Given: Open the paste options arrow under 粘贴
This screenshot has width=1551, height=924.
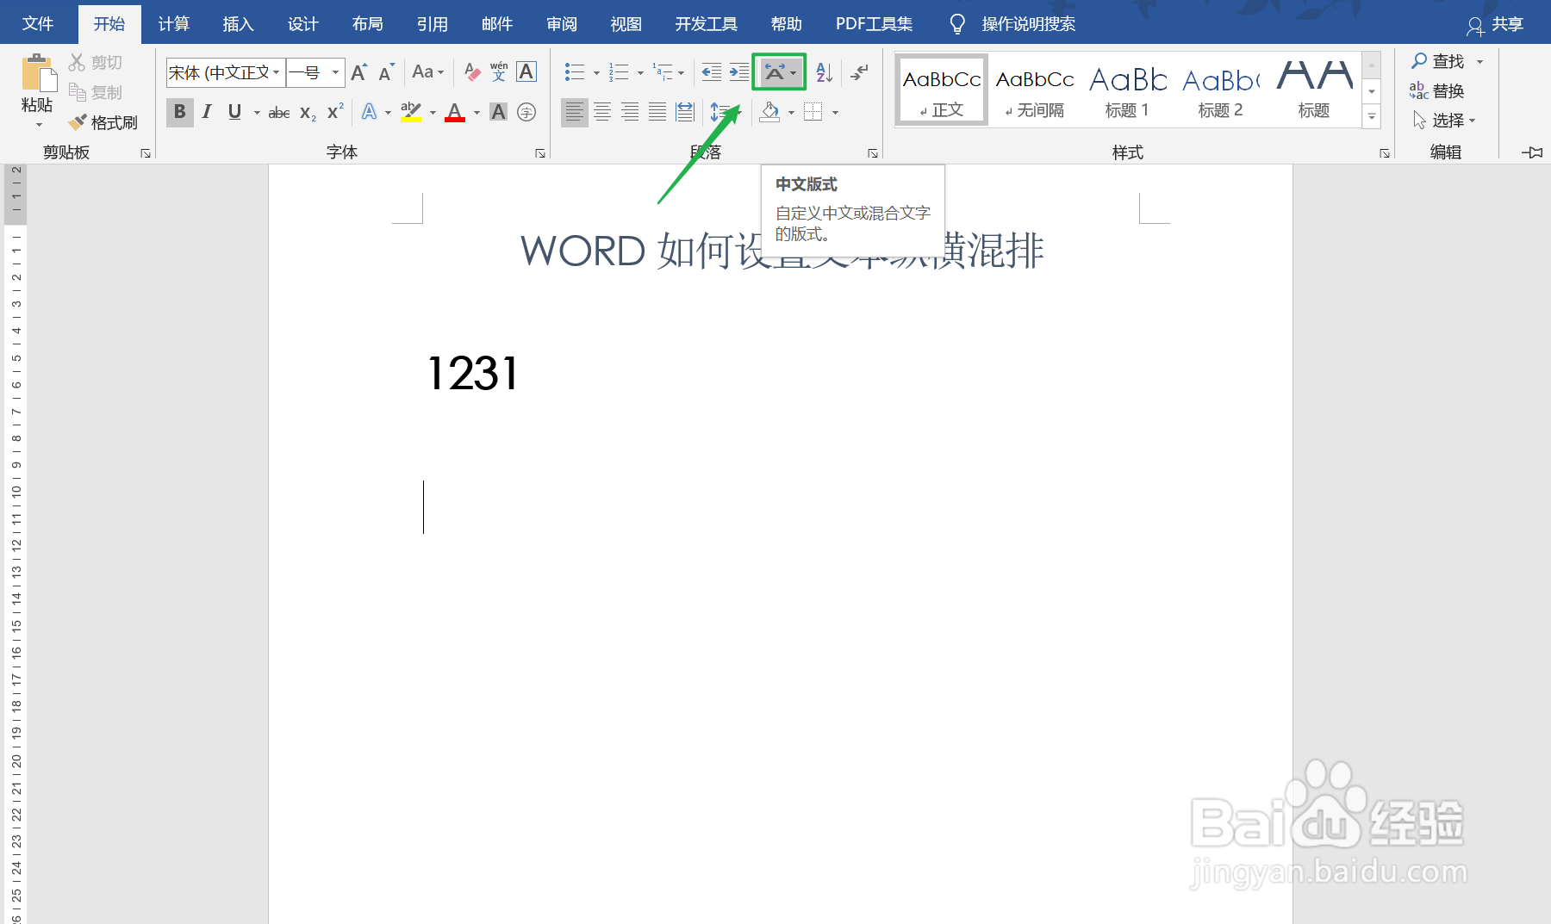Looking at the screenshot, I should [x=38, y=126].
